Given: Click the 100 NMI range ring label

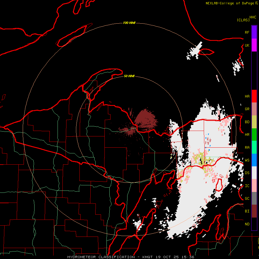Looking at the screenshot, I should point(129,23).
